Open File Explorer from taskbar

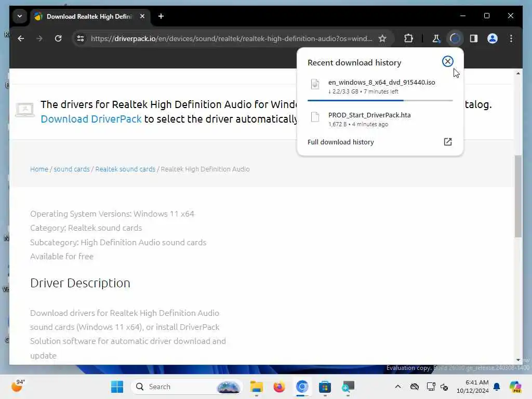pos(256,387)
